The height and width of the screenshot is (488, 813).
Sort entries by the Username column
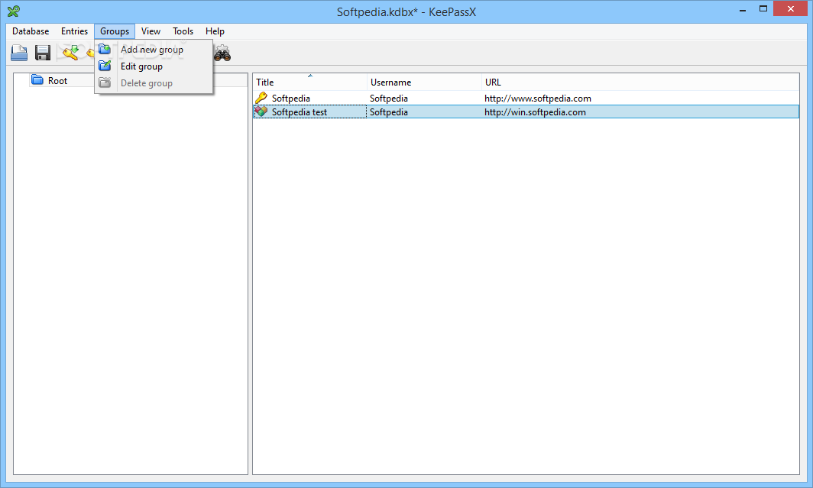pyautogui.click(x=424, y=82)
